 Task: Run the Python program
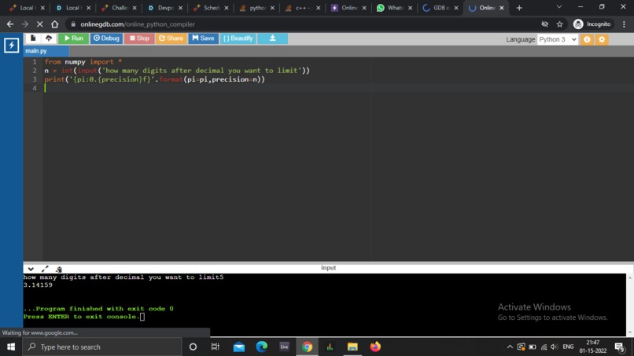pyautogui.click(x=74, y=39)
